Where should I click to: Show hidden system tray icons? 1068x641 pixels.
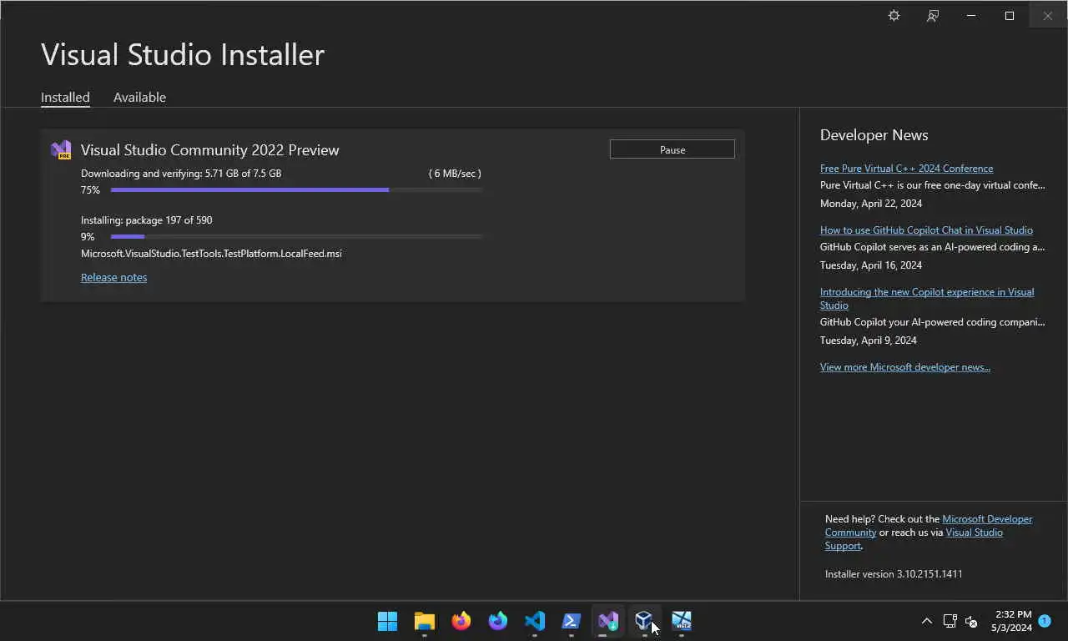click(926, 621)
